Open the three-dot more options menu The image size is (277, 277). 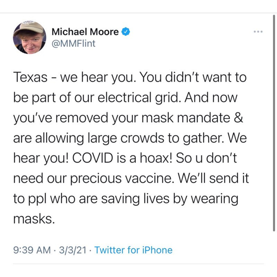pos(258,32)
